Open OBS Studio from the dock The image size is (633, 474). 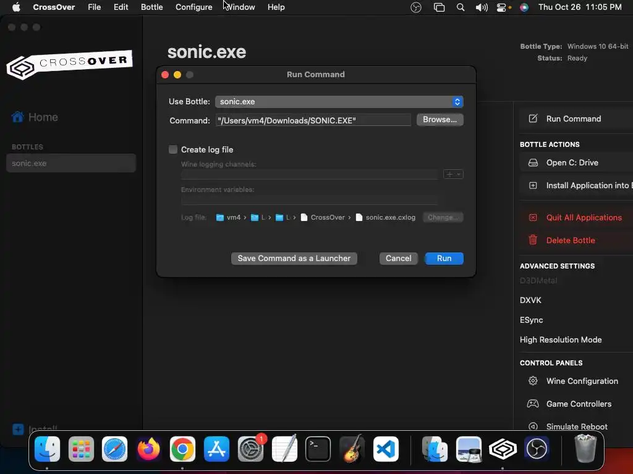(x=537, y=449)
